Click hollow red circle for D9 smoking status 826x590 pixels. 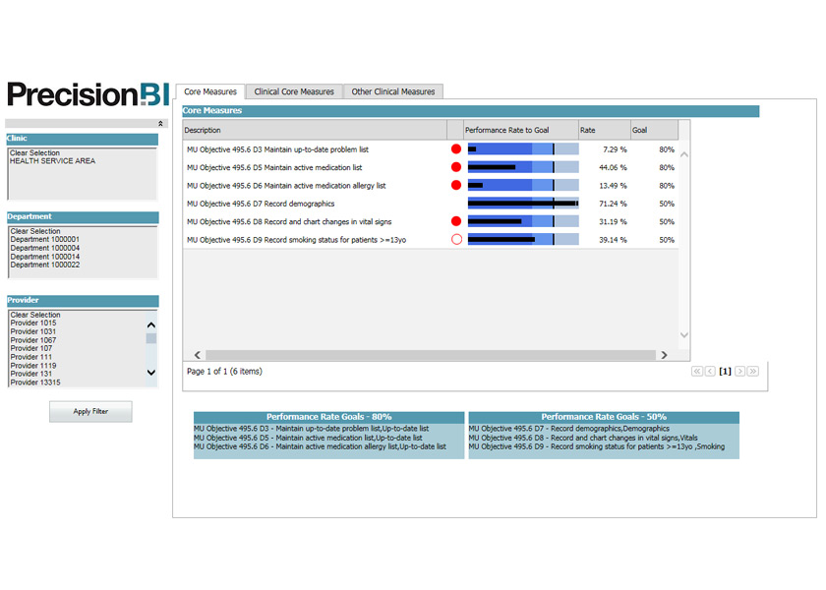[455, 239]
